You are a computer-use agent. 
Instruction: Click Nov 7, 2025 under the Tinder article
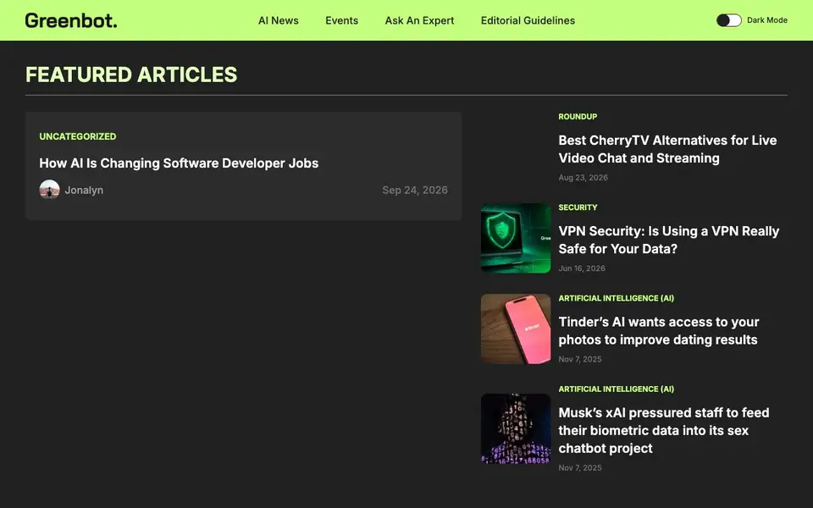[x=579, y=359]
